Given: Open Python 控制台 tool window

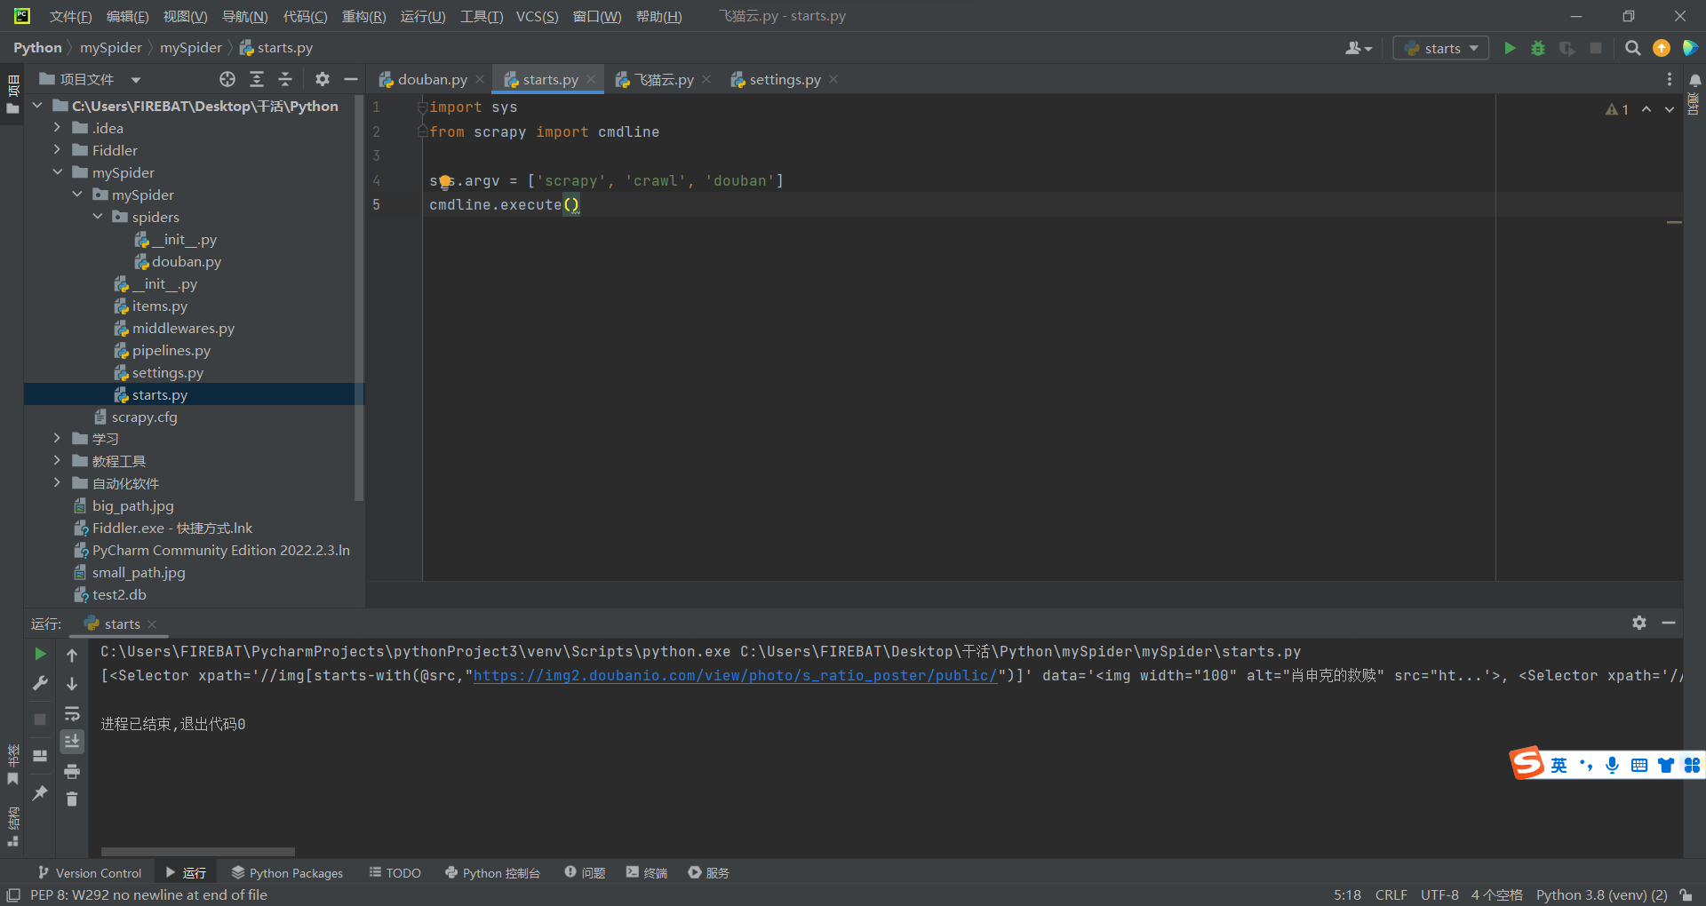Looking at the screenshot, I should click(x=492, y=873).
